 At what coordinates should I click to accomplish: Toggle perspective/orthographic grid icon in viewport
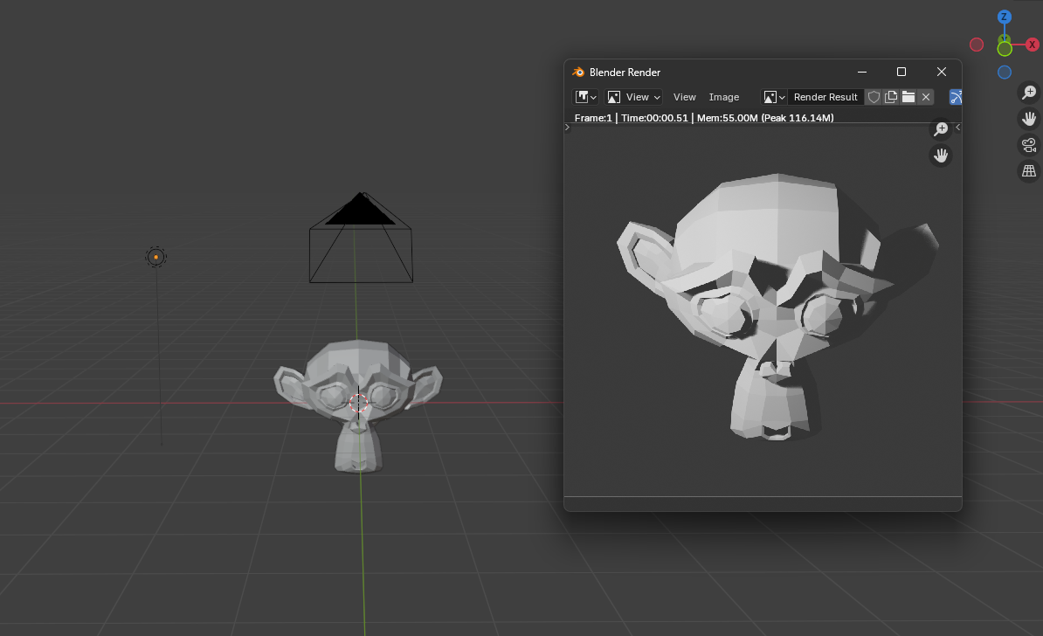coord(1029,171)
